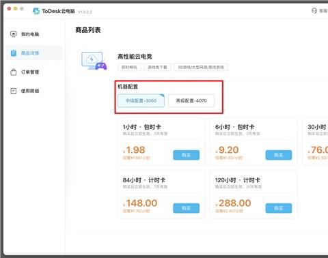Viewport: 328px width, 258px height.
Task: Click the 机器配置 section label
Action: (128, 87)
